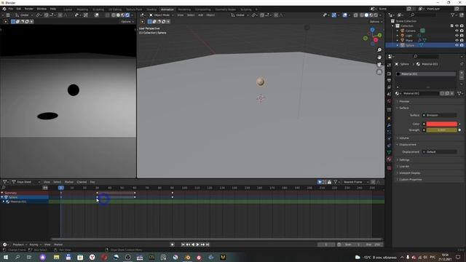The image size is (466, 262).
Task: Click the blue Z axis on navigation gizmo
Action: (372, 30)
